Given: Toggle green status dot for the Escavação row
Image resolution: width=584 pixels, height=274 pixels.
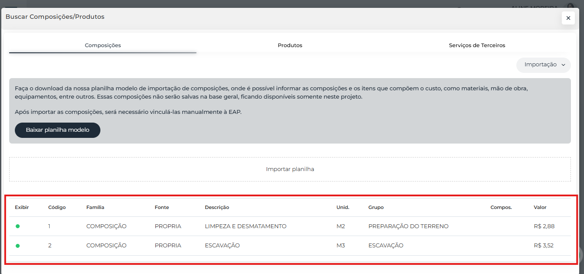Looking at the screenshot, I should click(x=18, y=246).
